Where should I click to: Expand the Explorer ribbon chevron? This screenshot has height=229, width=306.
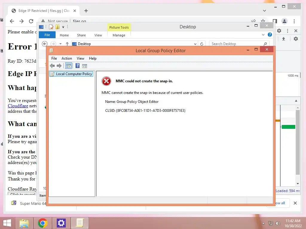point(263,35)
